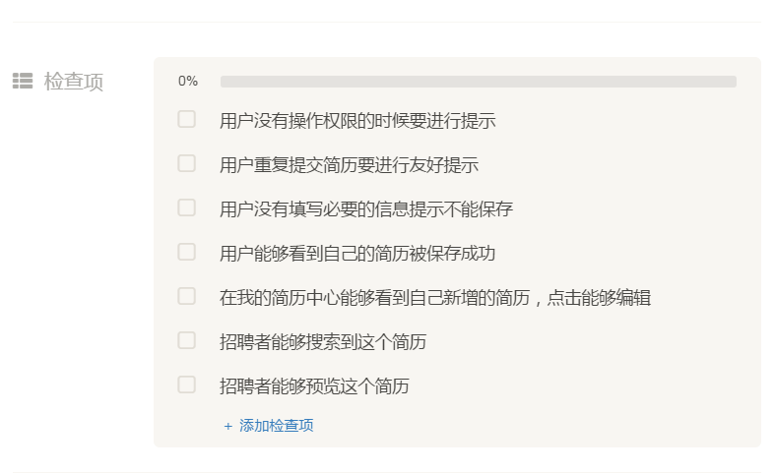
Task: Click the text 招聘者能够预览这个简历
Action: tap(314, 386)
